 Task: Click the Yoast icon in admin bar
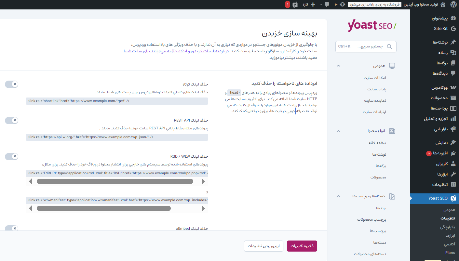click(295, 5)
